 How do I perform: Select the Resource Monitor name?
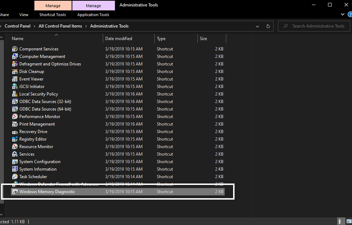click(x=36, y=147)
